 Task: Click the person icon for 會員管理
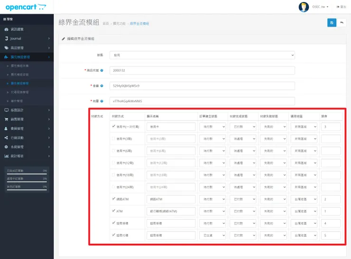[6, 129]
